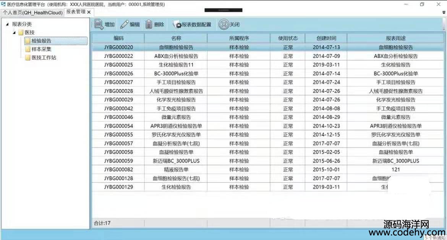Select the 医技工作站 folder icon
447x240 pixels.
[x=28, y=58]
